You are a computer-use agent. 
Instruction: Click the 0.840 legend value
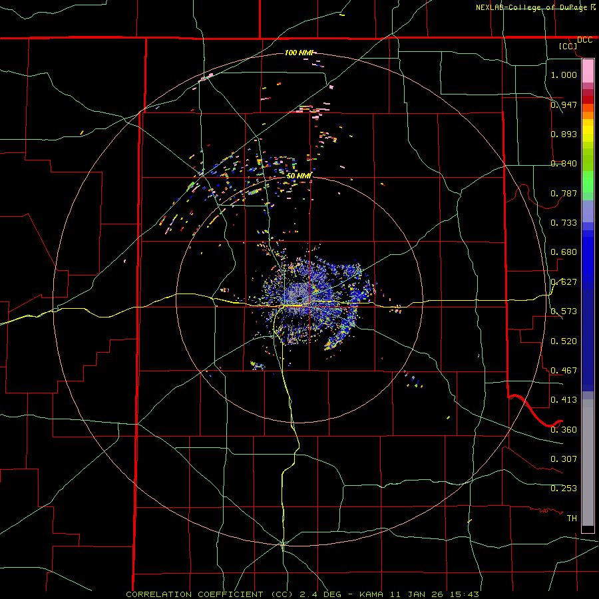(564, 164)
